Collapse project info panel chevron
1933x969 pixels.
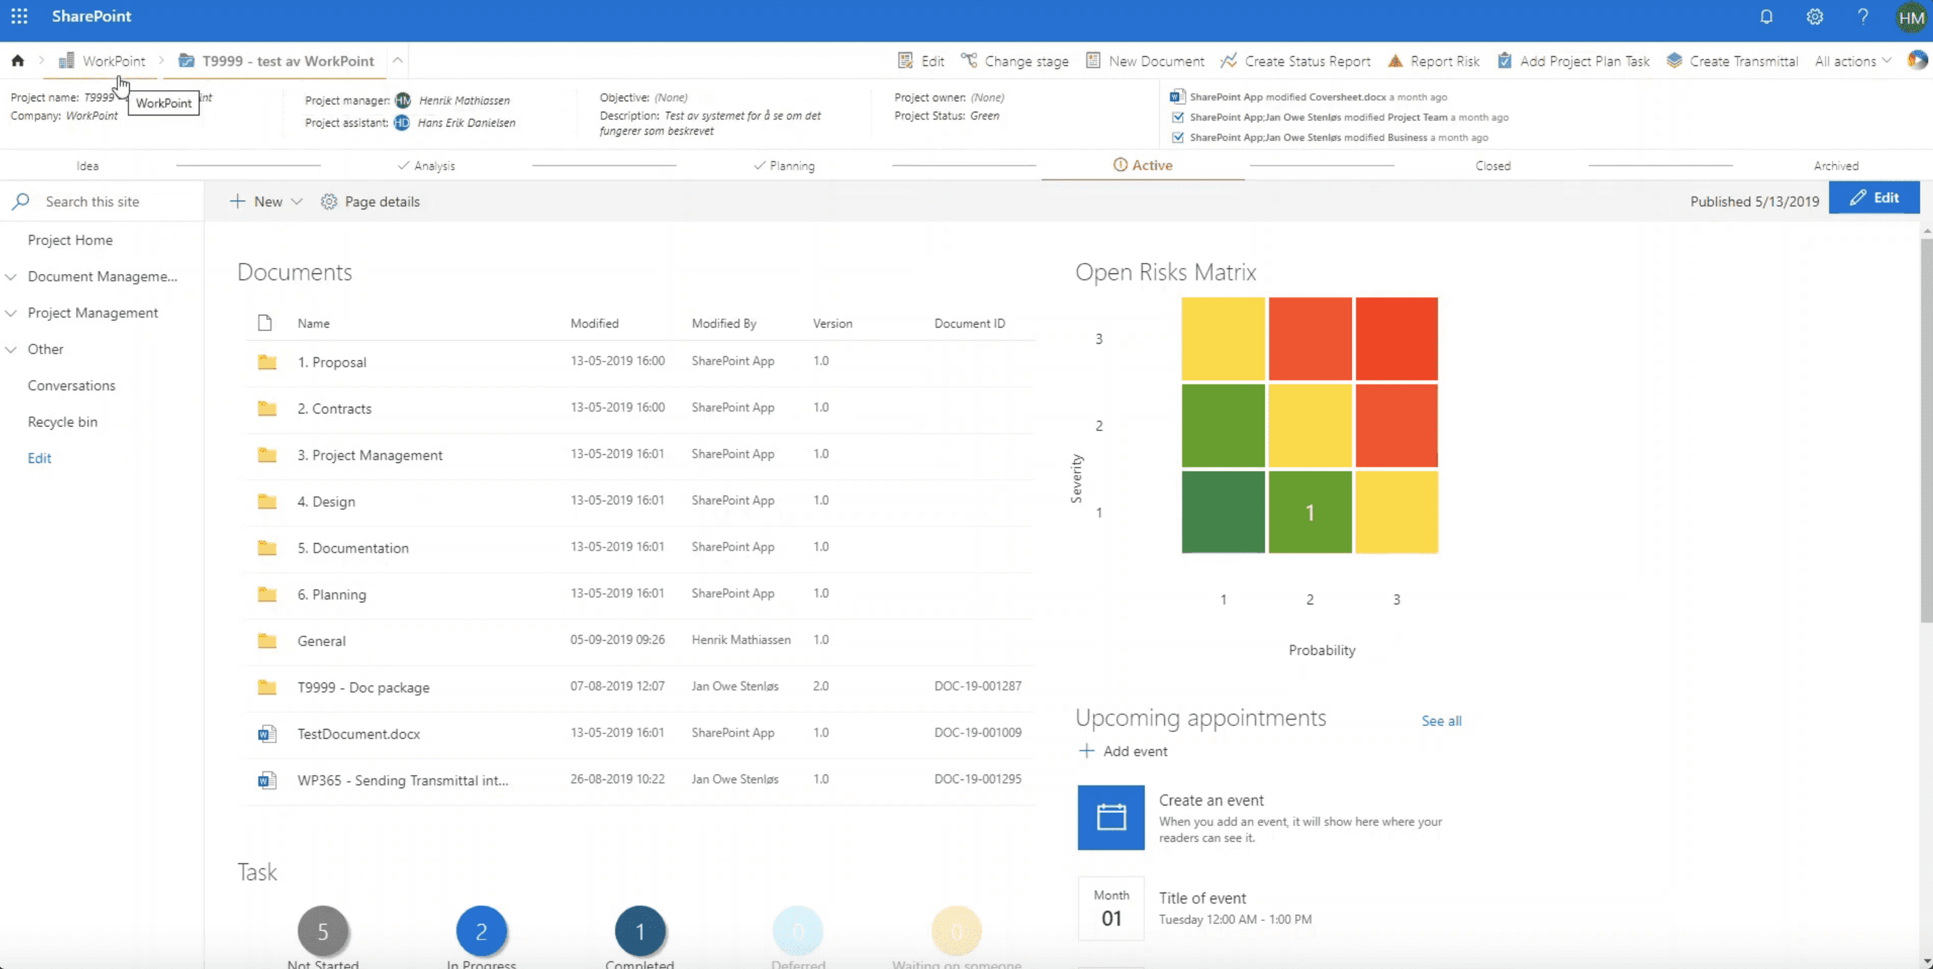coord(398,60)
